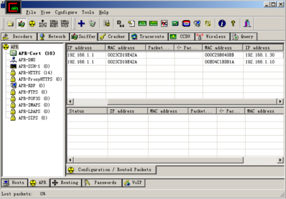Image resolution: width=286 pixels, height=199 pixels.
Task: Click the toolbar icon right of the recycle bin
Action: click(x=106, y=23)
